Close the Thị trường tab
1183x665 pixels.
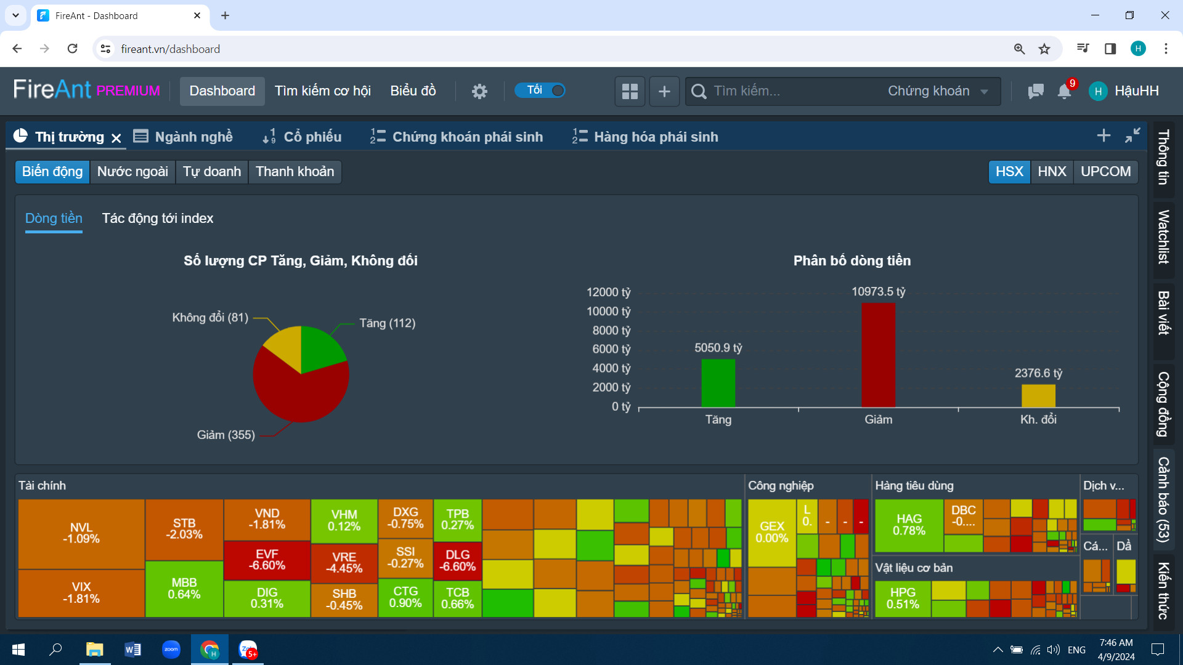tap(116, 138)
